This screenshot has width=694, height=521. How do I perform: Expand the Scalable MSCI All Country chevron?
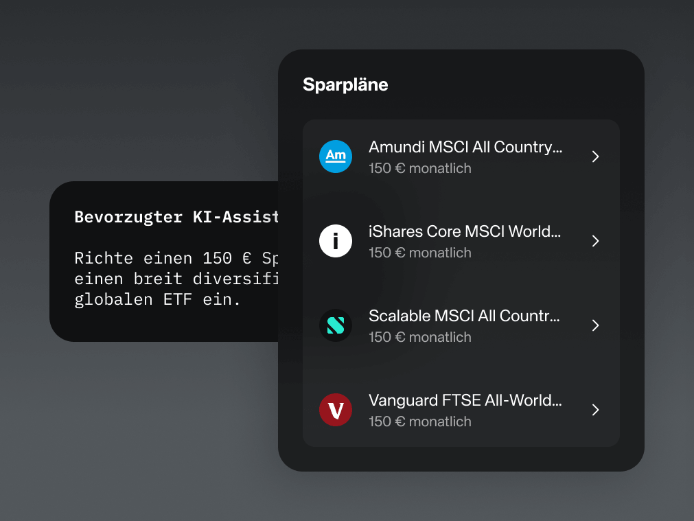[595, 325]
